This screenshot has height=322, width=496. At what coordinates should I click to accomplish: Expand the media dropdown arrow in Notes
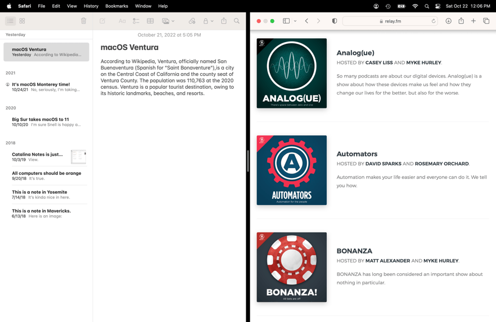pos(173,21)
